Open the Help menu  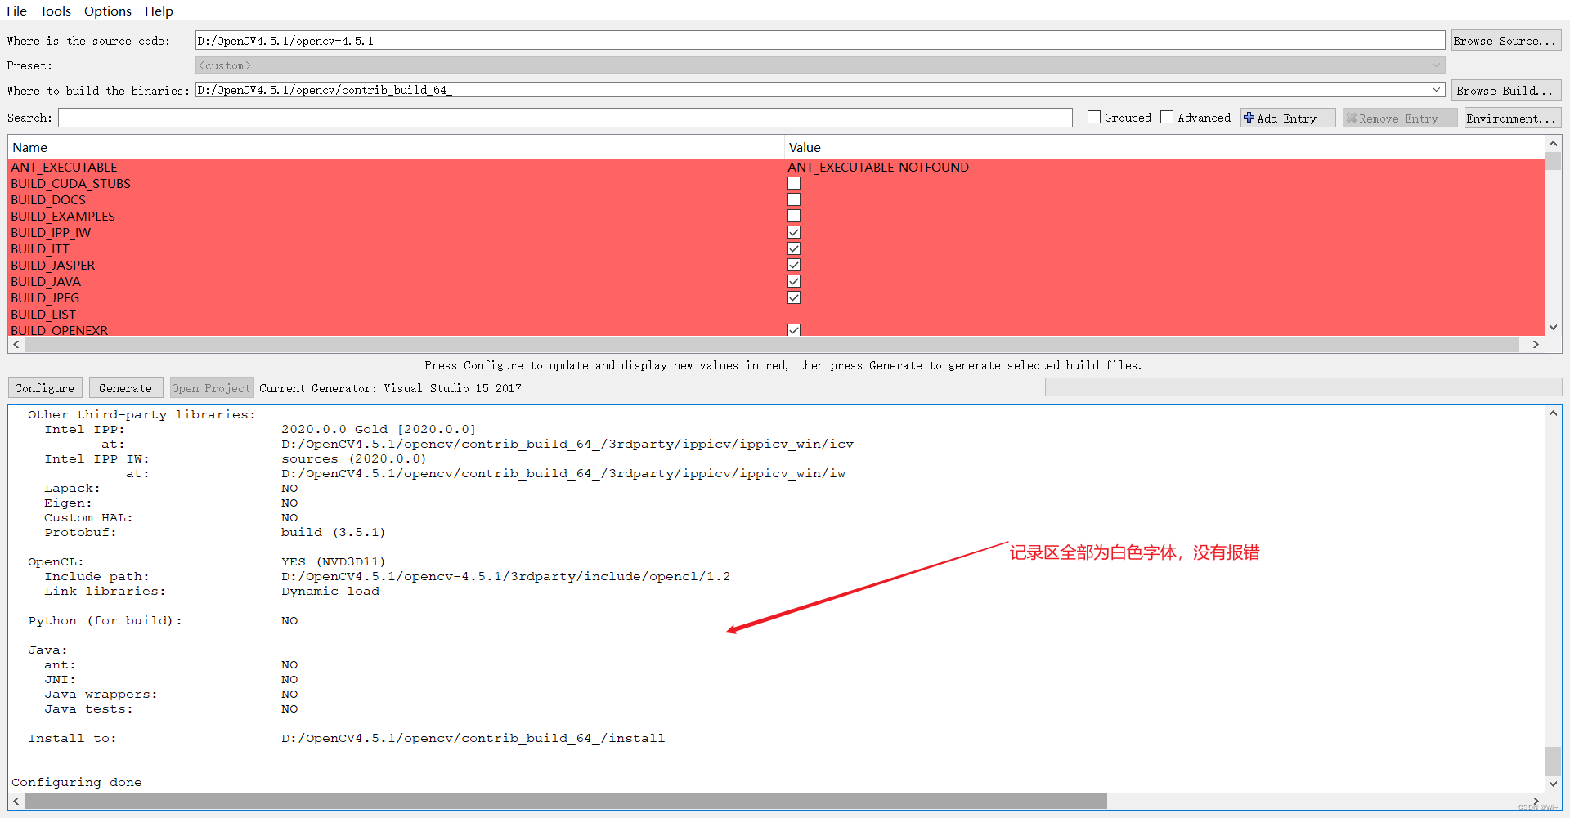coord(159,11)
